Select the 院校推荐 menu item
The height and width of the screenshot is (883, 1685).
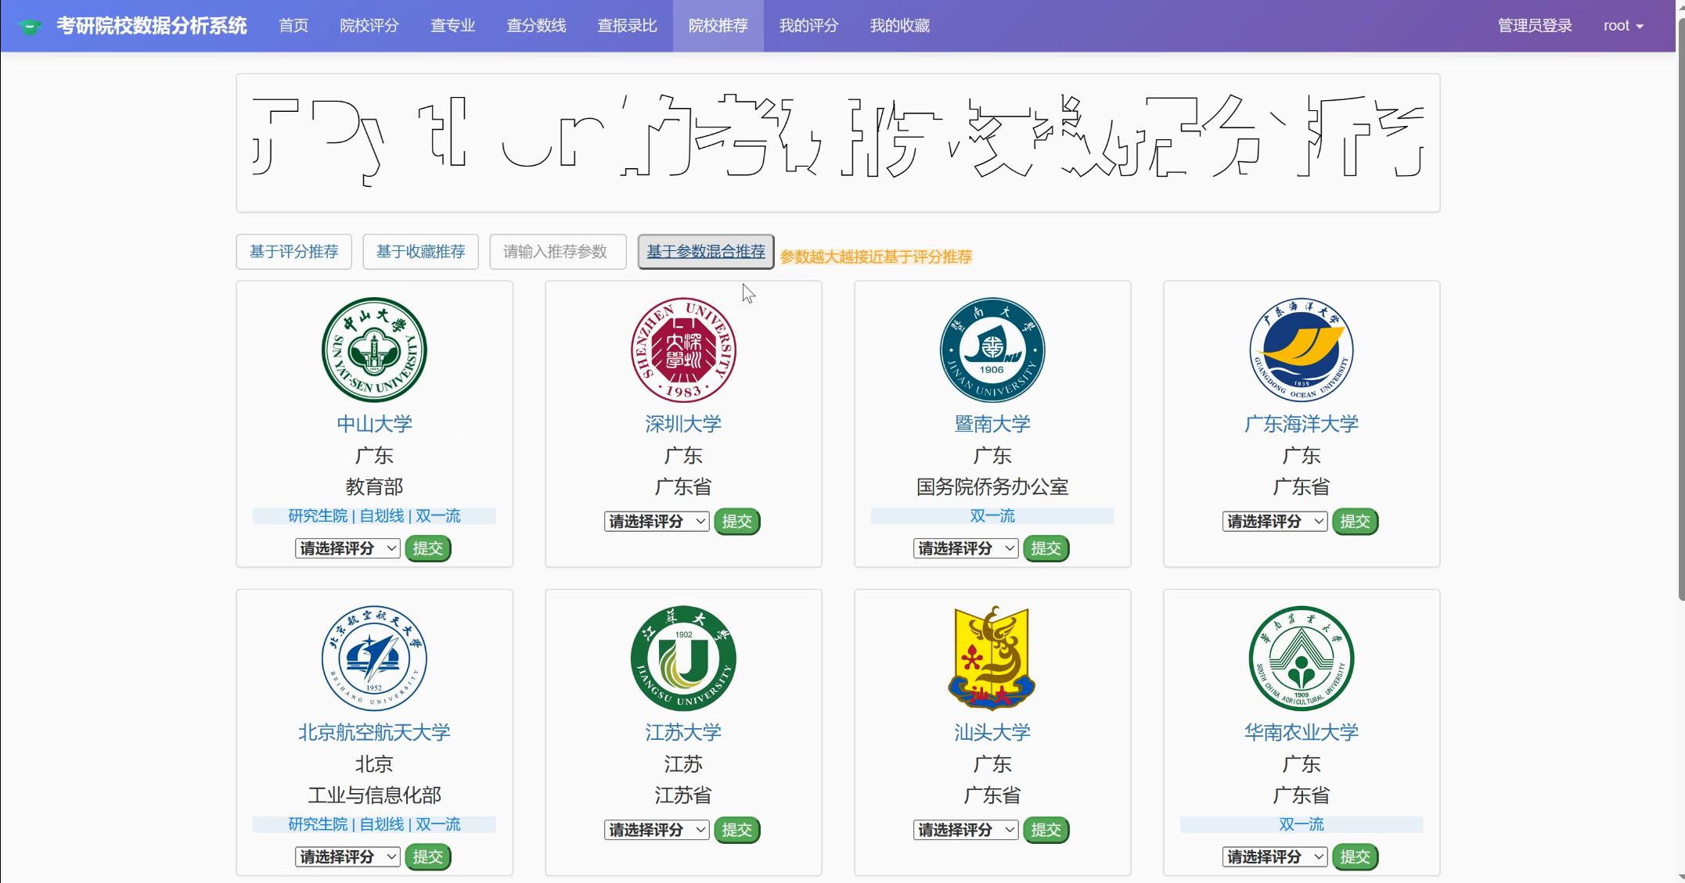(x=718, y=26)
